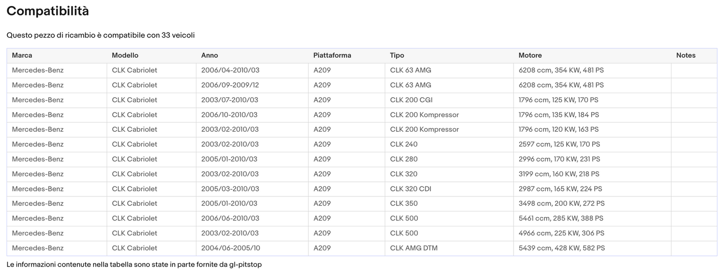Select the 4966 ccm, 225 KW engine cell

pyautogui.click(x=561, y=233)
